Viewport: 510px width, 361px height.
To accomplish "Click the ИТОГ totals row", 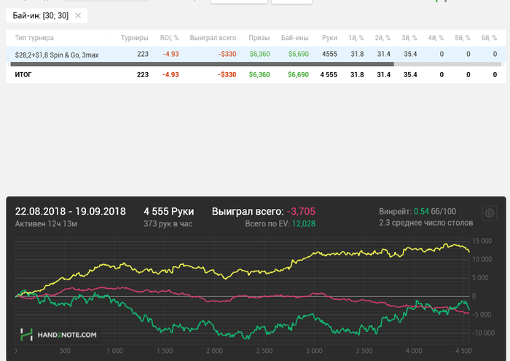I will (23, 74).
